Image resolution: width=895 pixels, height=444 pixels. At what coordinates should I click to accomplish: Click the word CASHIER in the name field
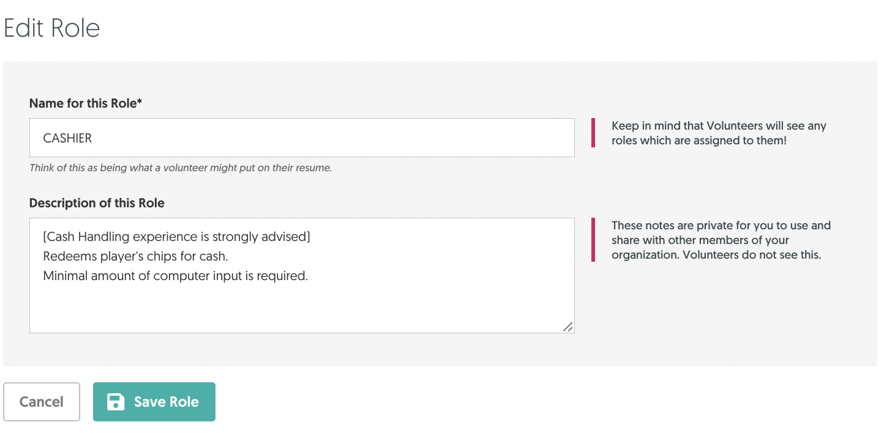pyautogui.click(x=67, y=138)
